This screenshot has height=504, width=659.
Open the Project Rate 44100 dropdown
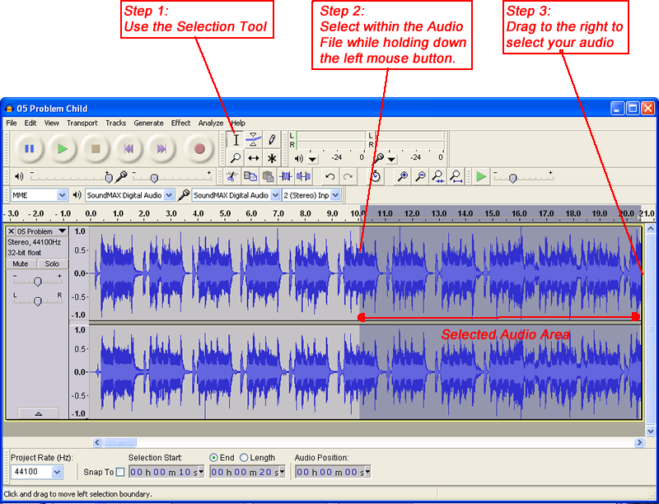pyautogui.click(x=57, y=472)
